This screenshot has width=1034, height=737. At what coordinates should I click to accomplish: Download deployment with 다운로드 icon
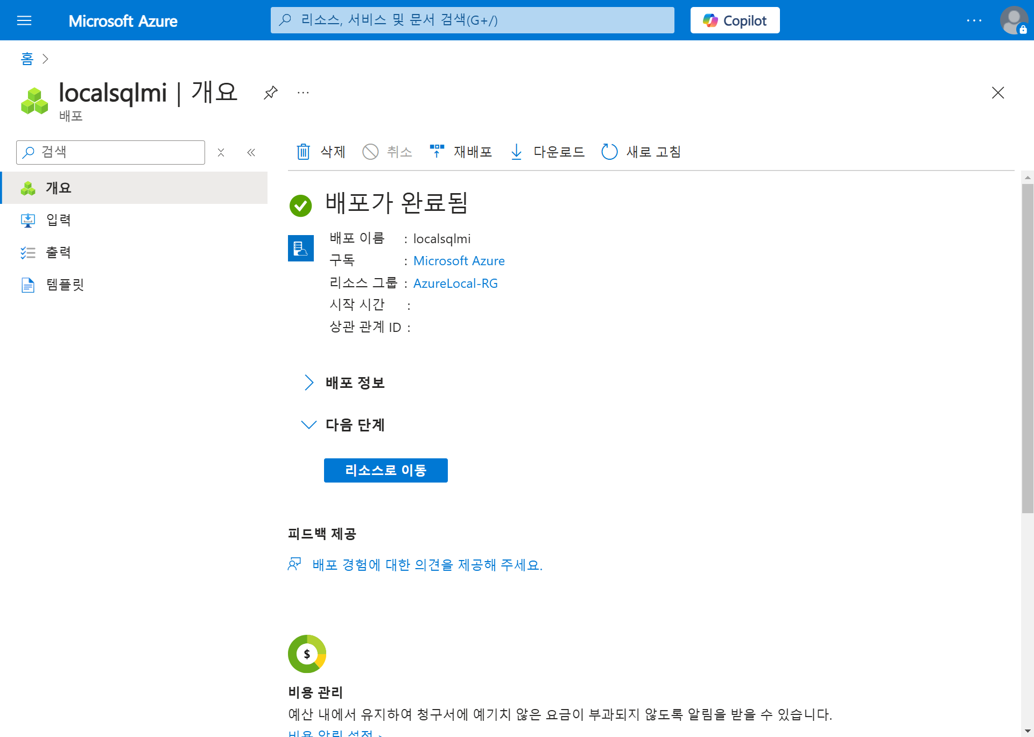pyautogui.click(x=516, y=152)
